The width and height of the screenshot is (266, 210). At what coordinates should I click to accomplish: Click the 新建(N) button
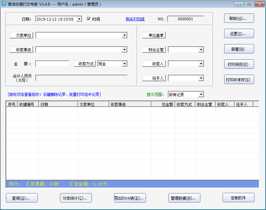point(239,49)
